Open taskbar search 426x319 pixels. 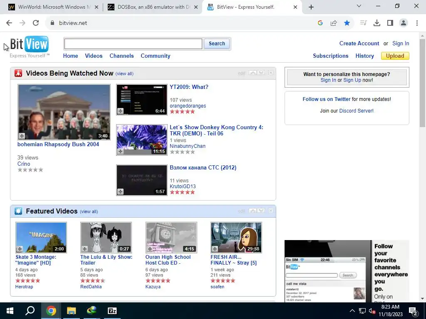pyautogui.click(x=30, y=311)
